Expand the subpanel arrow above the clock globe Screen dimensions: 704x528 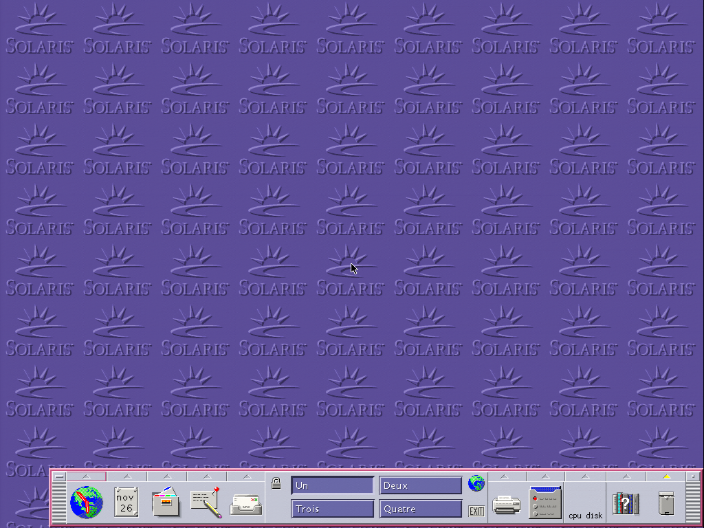(87, 476)
